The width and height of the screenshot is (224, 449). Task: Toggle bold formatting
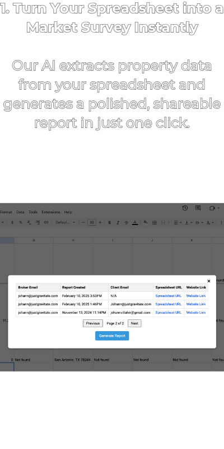coord(109,222)
